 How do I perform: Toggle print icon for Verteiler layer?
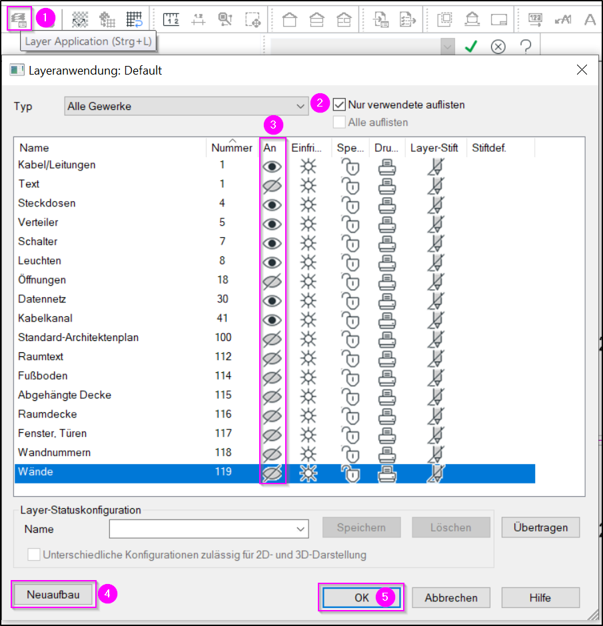pos(387,224)
